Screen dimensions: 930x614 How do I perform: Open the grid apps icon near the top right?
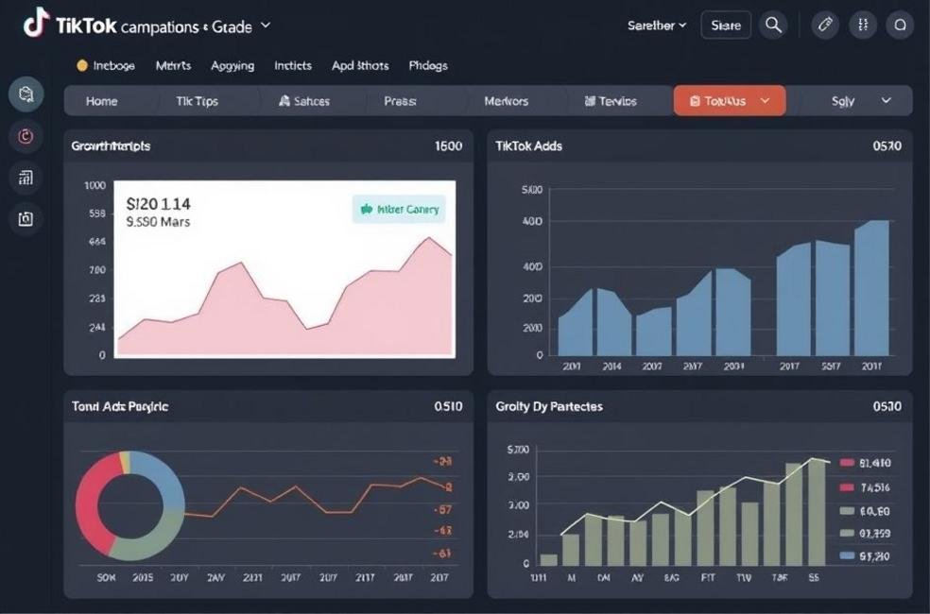coord(862,25)
